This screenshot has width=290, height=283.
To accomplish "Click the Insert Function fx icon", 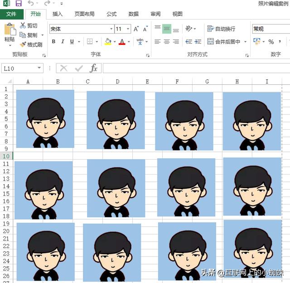I will [94, 68].
